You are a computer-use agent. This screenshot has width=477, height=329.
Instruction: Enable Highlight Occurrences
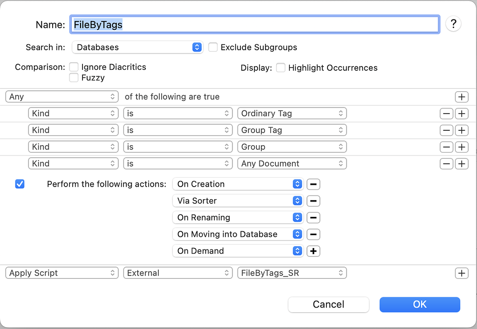coord(281,67)
